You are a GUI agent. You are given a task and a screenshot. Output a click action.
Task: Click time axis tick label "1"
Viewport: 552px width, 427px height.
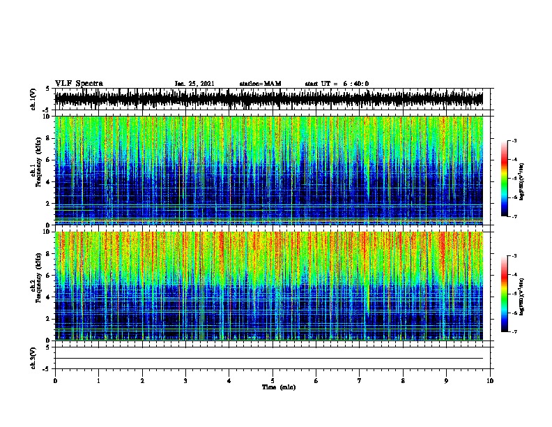click(x=98, y=381)
